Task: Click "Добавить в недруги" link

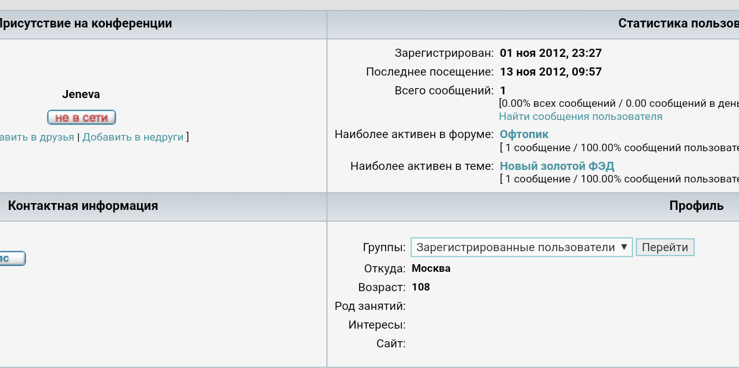Action: click(133, 137)
